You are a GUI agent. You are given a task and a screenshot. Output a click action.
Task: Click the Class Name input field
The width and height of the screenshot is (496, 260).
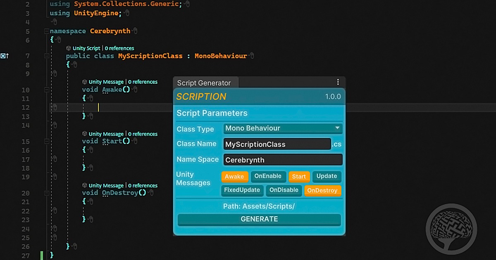click(x=277, y=144)
